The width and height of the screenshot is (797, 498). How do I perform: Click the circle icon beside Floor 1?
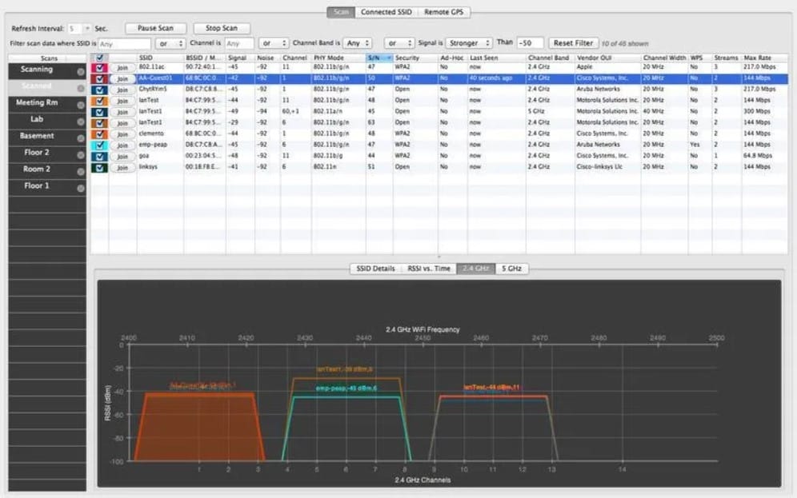point(80,189)
